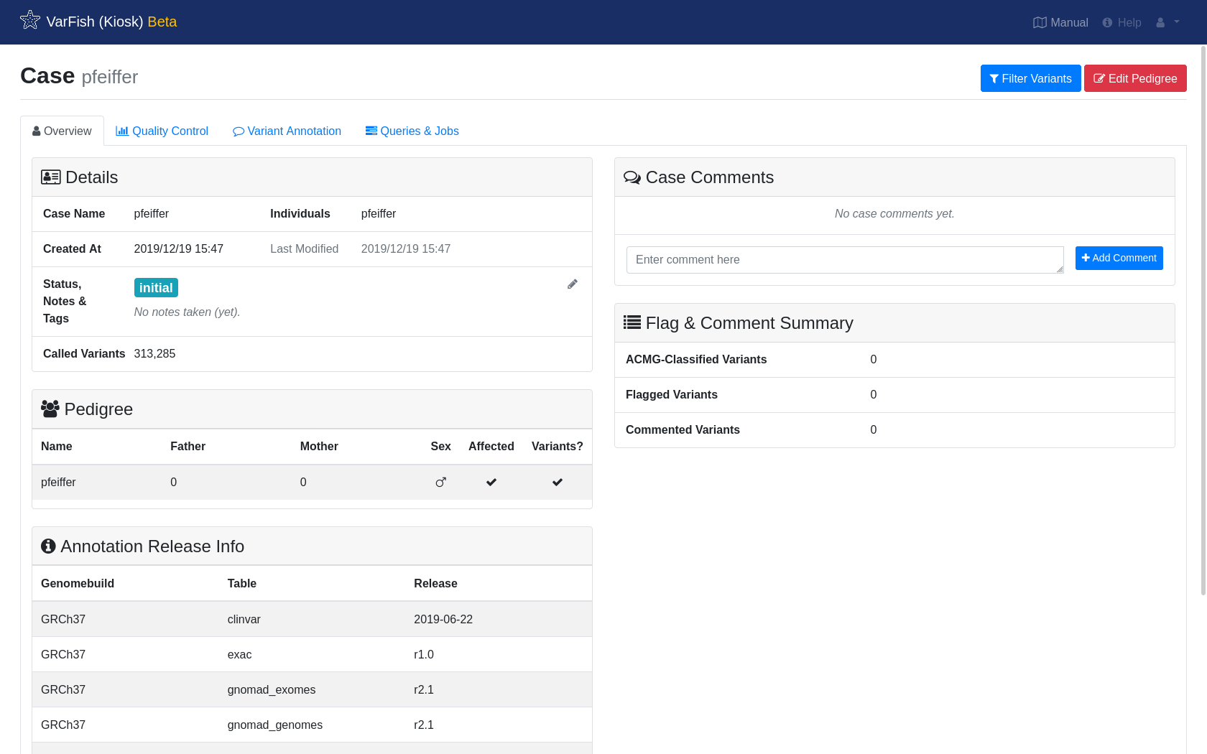The image size is (1207, 754).
Task: Click the Add Comment button
Action: 1119,258
